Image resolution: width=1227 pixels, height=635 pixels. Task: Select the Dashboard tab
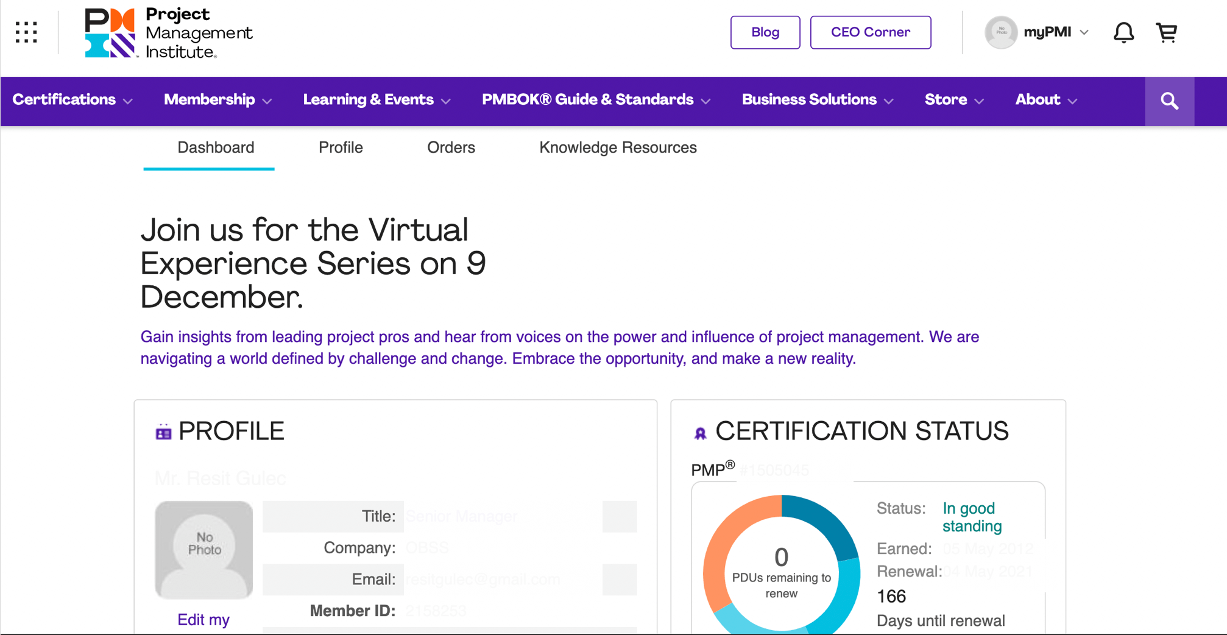(x=216, y=147)
